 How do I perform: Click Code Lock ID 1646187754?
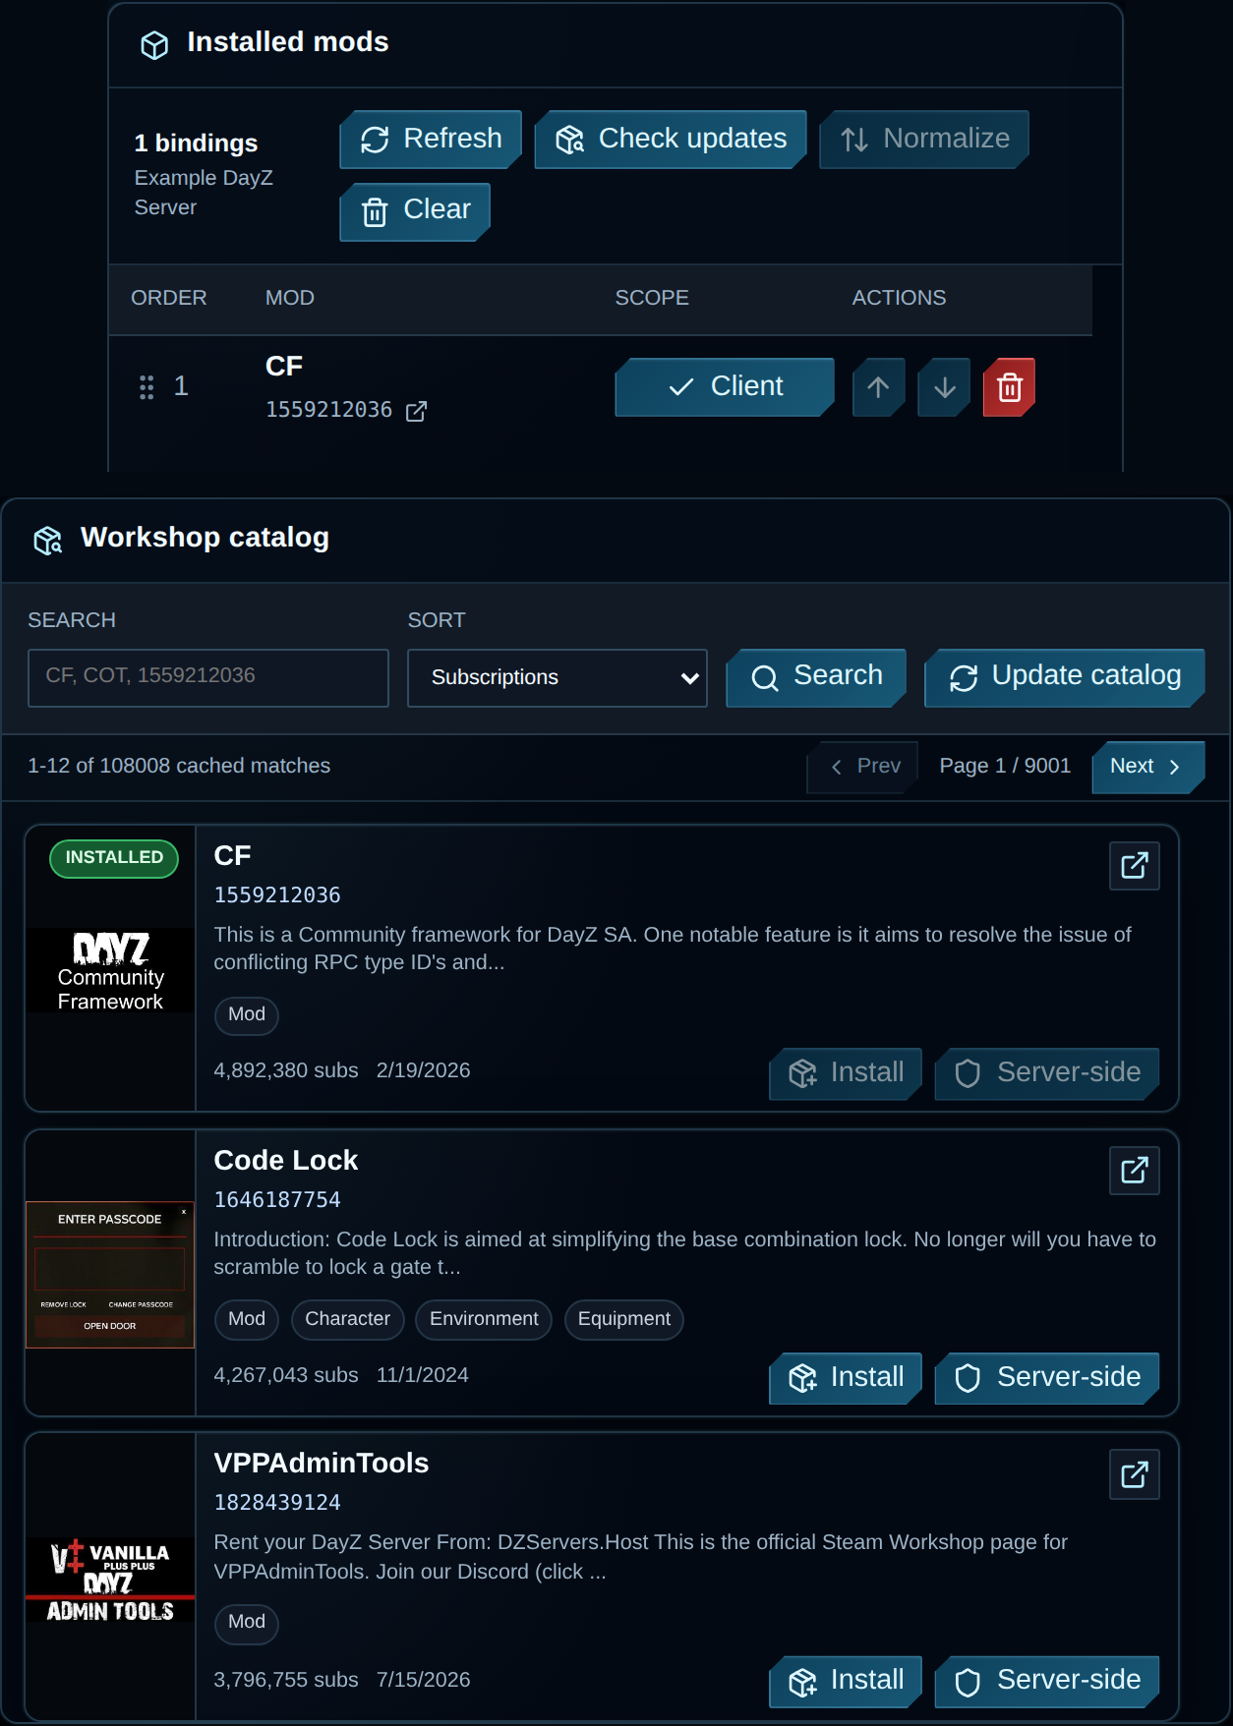277,1200
